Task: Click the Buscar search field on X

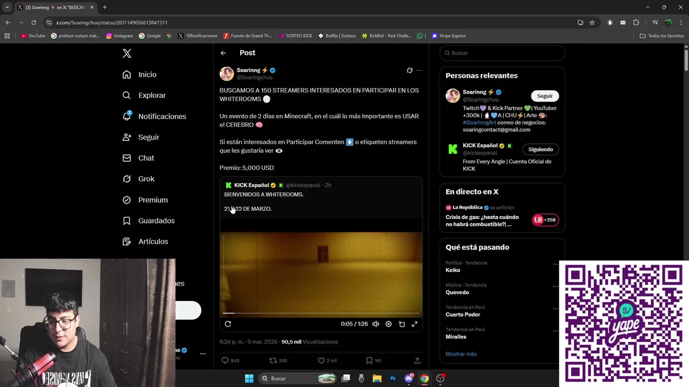Action: click(502, 53)
